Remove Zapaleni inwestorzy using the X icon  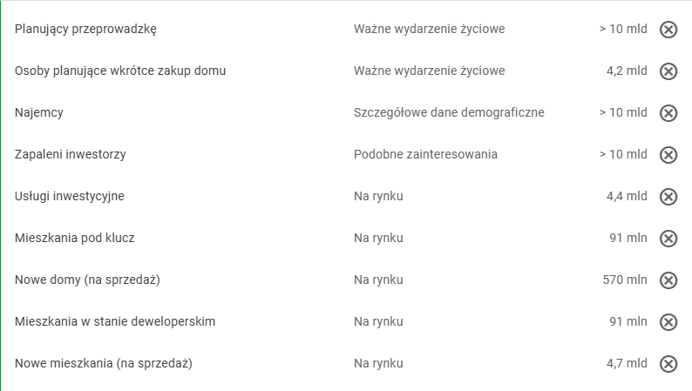pyautogui.click(x=668, y=155)
